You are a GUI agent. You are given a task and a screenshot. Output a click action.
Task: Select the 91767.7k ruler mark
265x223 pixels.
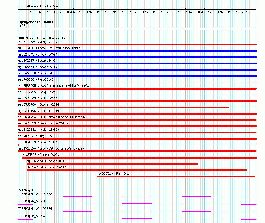click(x=241, y=12)
